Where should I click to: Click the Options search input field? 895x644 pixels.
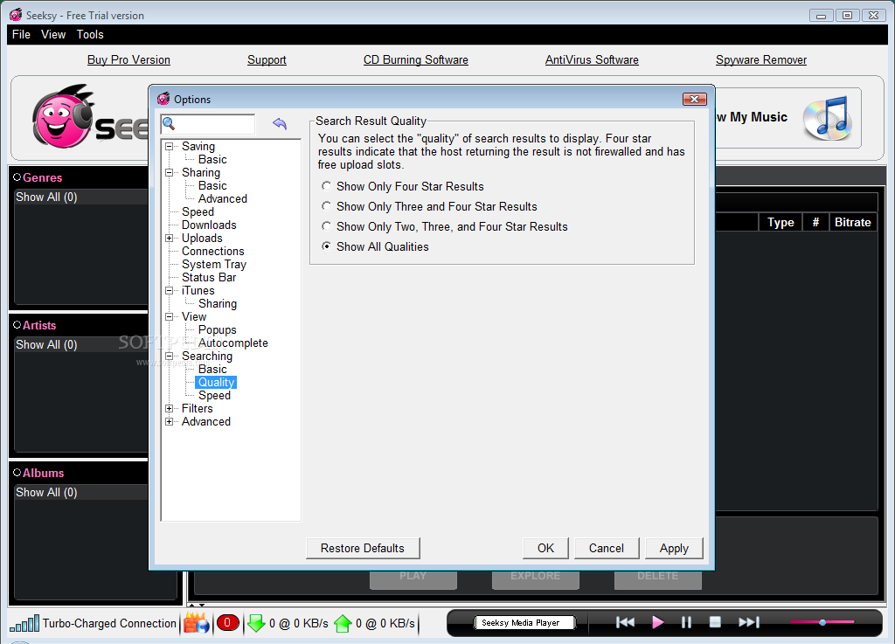point(208,124)
